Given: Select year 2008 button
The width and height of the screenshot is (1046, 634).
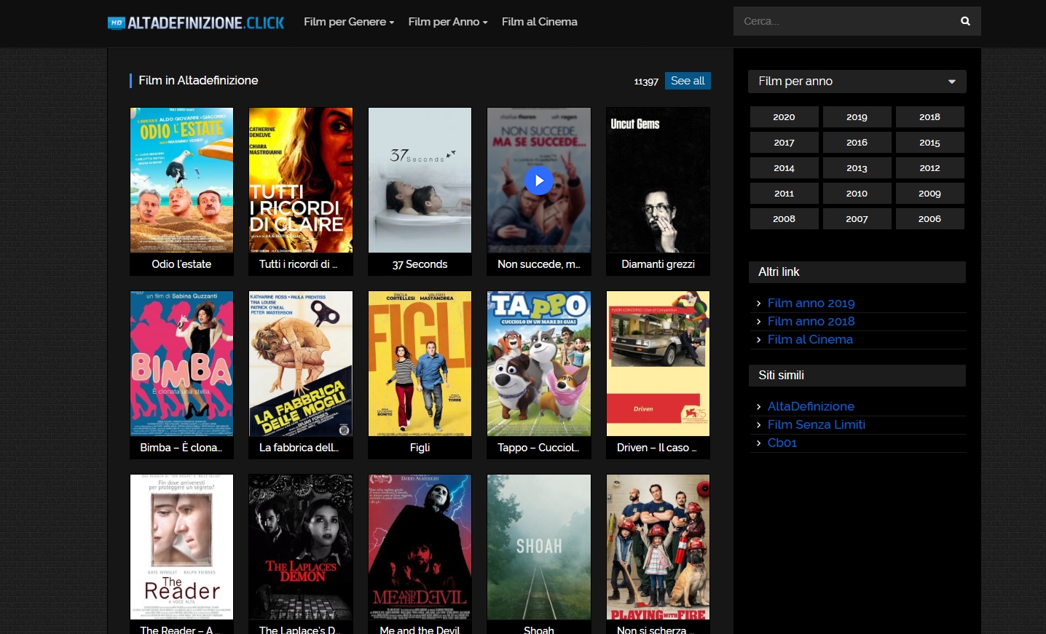Looking at the screenshot, I should [784, 219].
